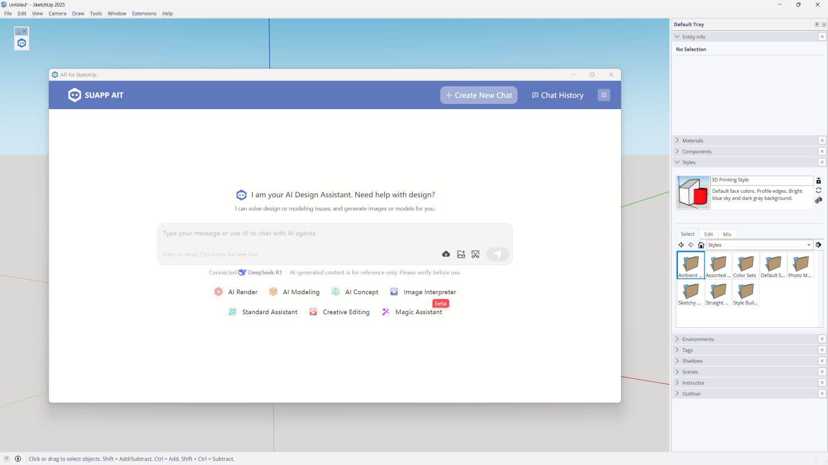828x465 pixels.
Task: Click the cloud upload icon in chat box
Action: tap(446, 254)
